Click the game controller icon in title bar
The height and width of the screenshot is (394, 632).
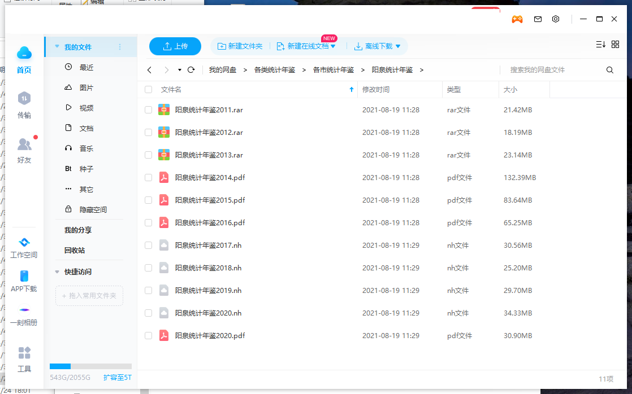[517, 19]
